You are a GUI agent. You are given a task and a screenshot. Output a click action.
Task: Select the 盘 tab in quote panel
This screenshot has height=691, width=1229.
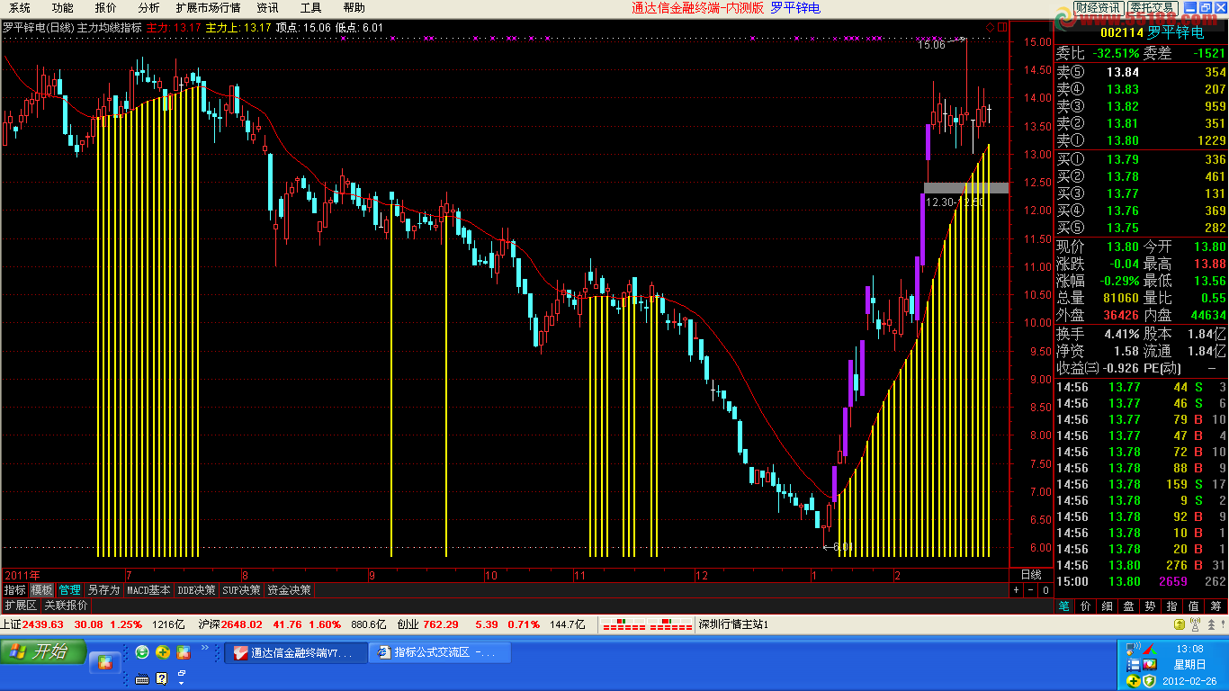(1129, 606)
